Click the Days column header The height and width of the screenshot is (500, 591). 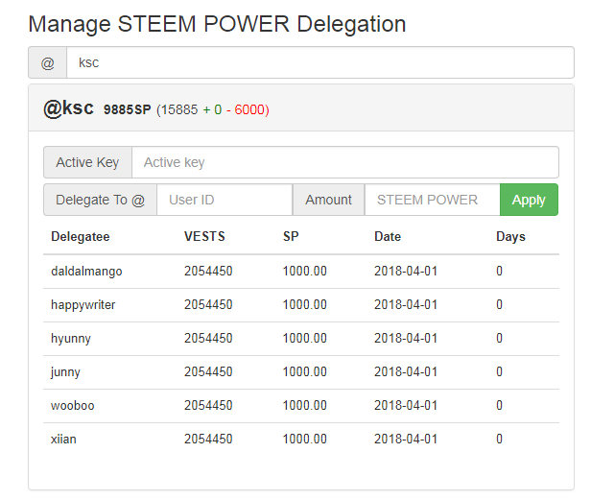coord(510,237)
